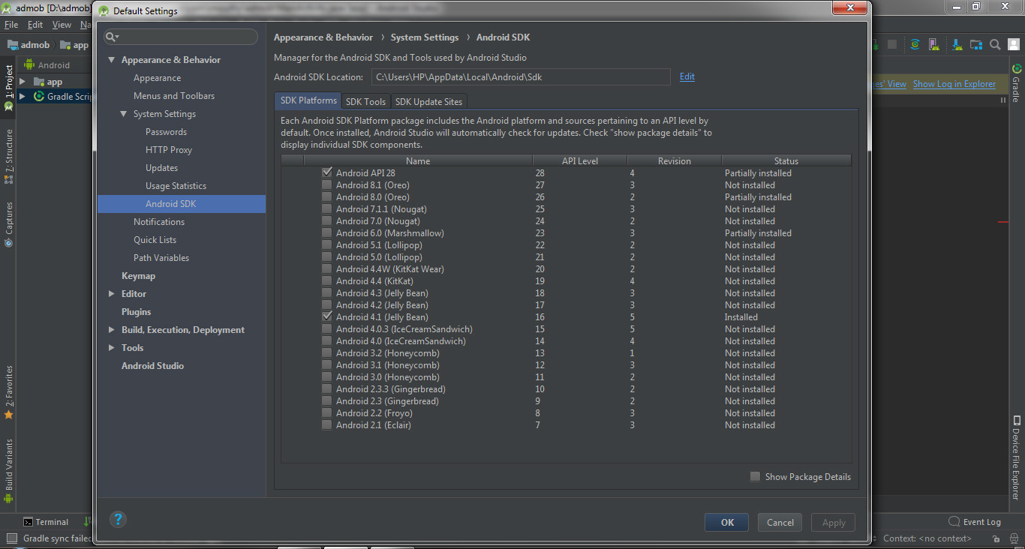This screenshot has width=1025, height=549.
Task: Check the Android 8.0 (Oreo) checkbox
Action: point(326,196)
